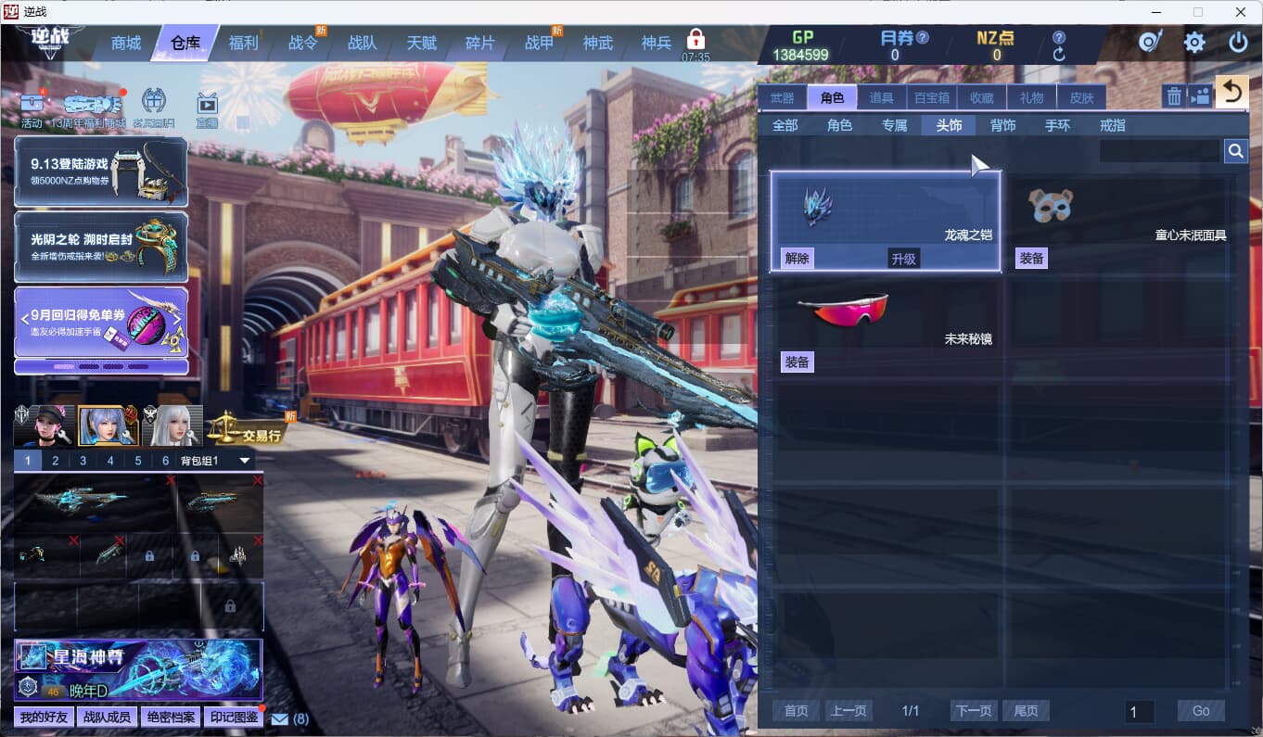This screenshot has width=1263, height=737.
Task: Show the previous promo banner
Action: pos(24,320)
